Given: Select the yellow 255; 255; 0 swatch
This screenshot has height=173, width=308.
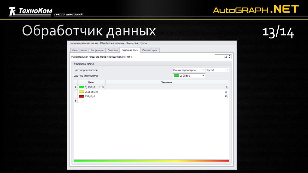Looking at the screenshot, I should pos(81,92).
